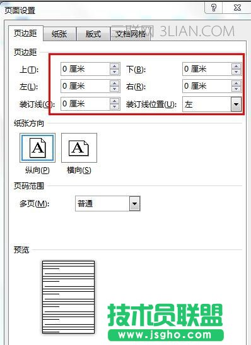The height and width of the screenshot is (345, 251).
Task: Increase the 装订线 gutter value with up arrow
Action: [115, 101]
